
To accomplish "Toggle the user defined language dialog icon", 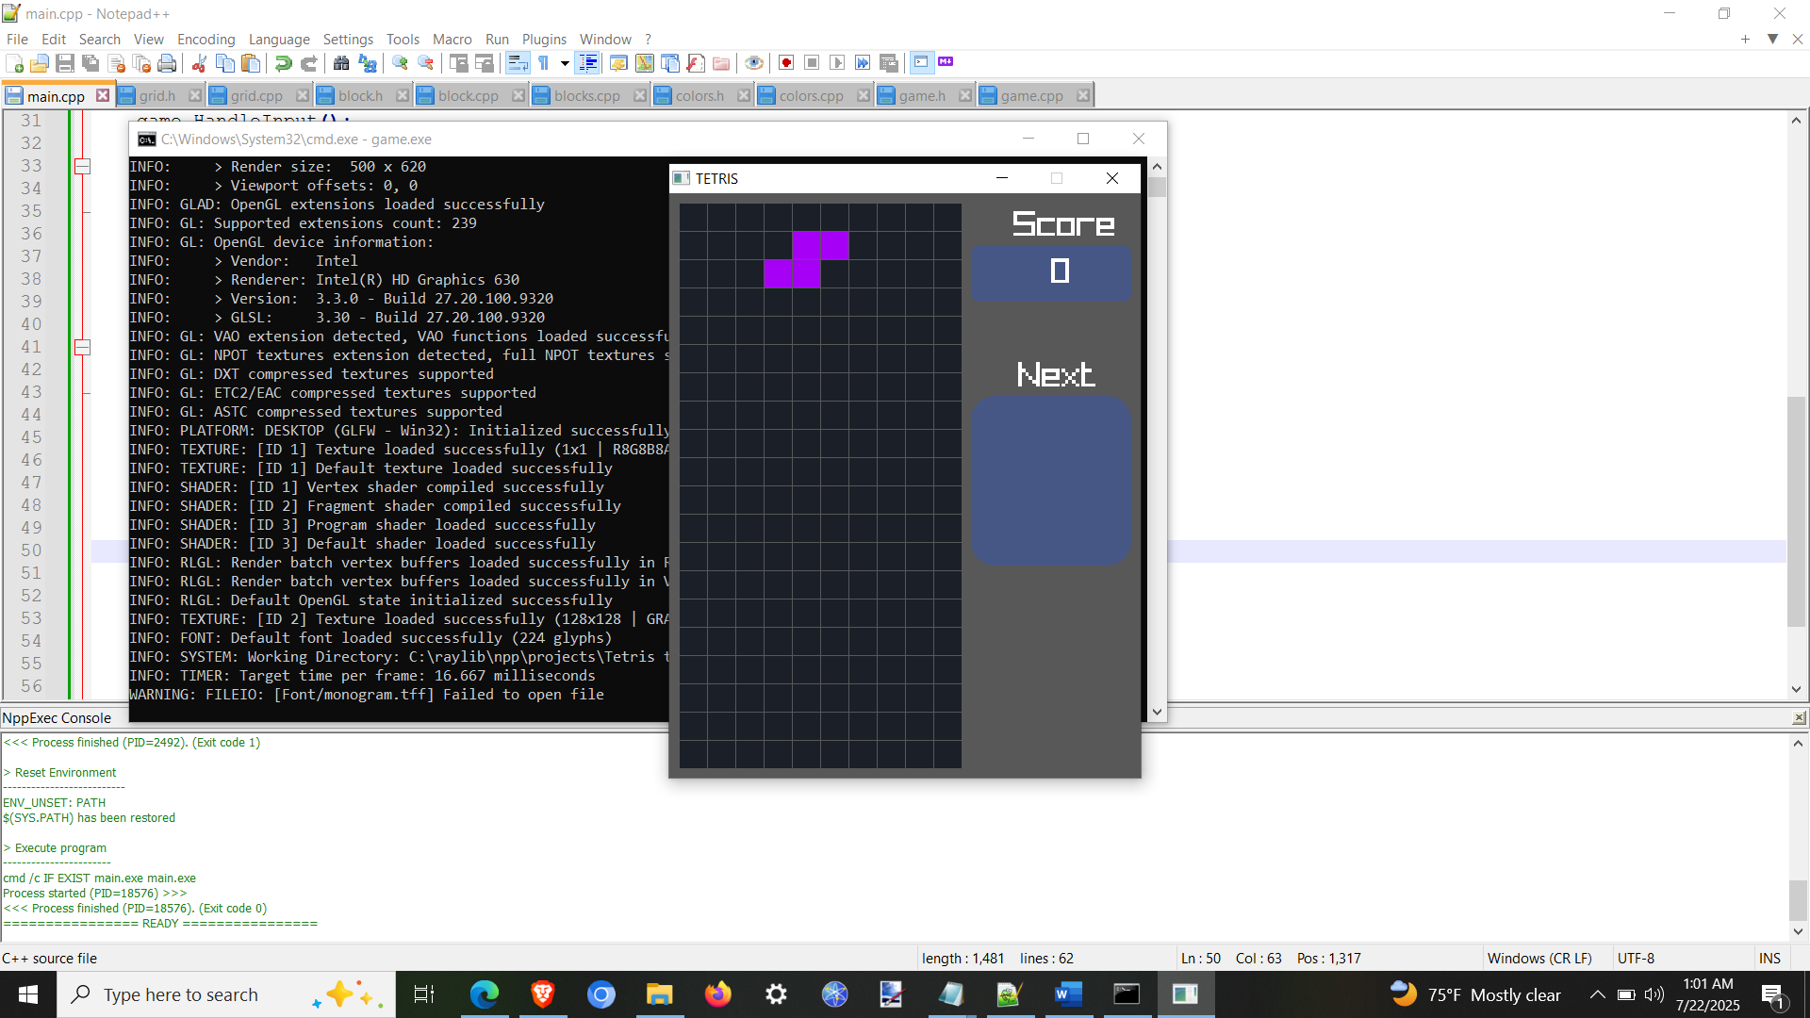I will coord(619,63).
